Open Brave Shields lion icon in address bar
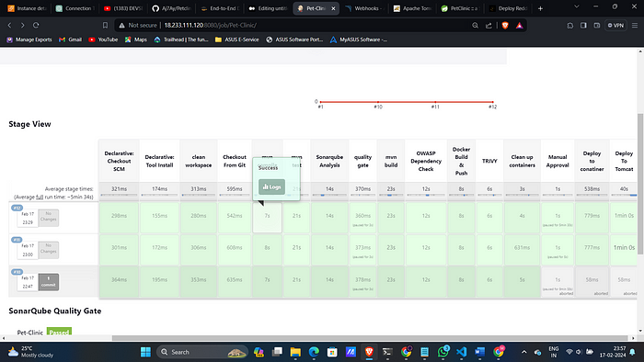The image size is (644, 362). click(505, 25)
